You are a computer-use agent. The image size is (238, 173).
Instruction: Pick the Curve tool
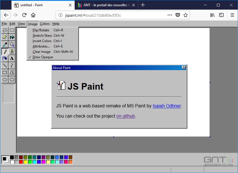(12, 66)
